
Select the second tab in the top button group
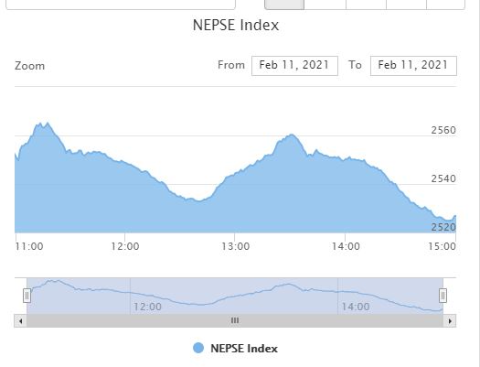pos(325,5)
